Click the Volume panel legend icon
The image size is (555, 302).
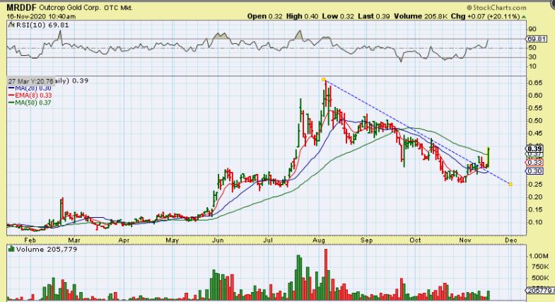[x=10, y=249]
